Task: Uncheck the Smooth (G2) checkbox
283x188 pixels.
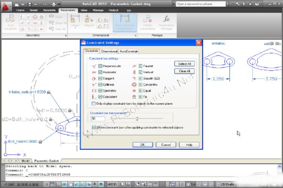Action: click(x=141, y=78)
